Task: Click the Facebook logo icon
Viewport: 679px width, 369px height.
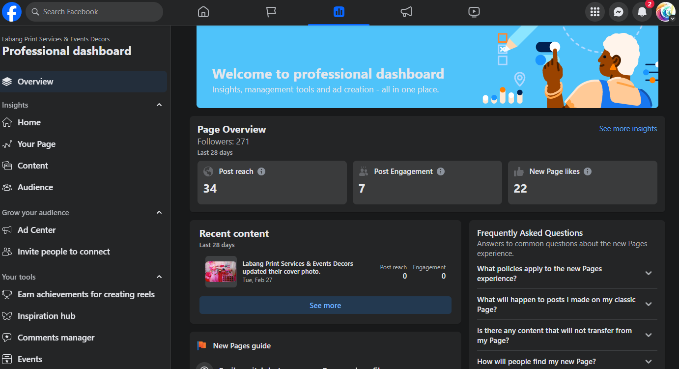Action: (12, 12)
